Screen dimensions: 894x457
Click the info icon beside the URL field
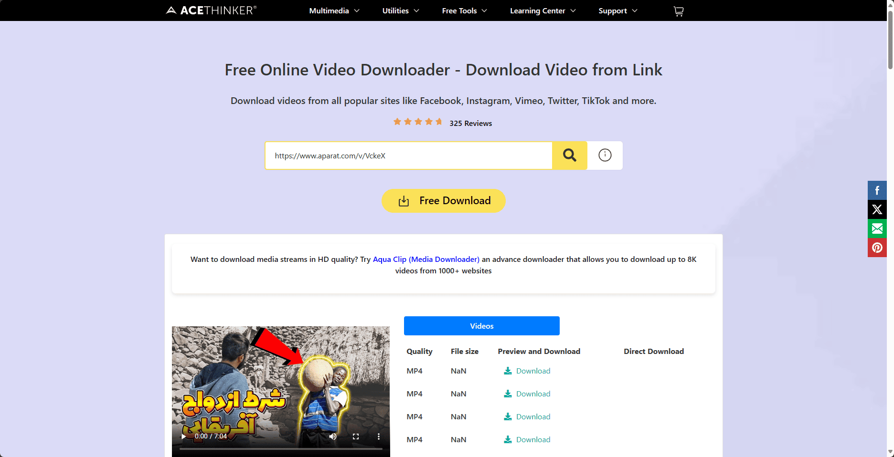605,155
